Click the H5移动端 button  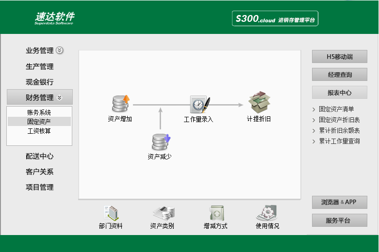340,57
